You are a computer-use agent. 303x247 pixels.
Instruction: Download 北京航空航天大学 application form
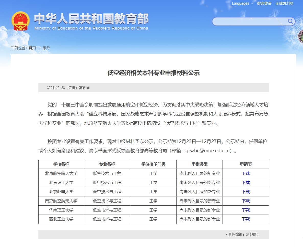[x=246, y=173]
